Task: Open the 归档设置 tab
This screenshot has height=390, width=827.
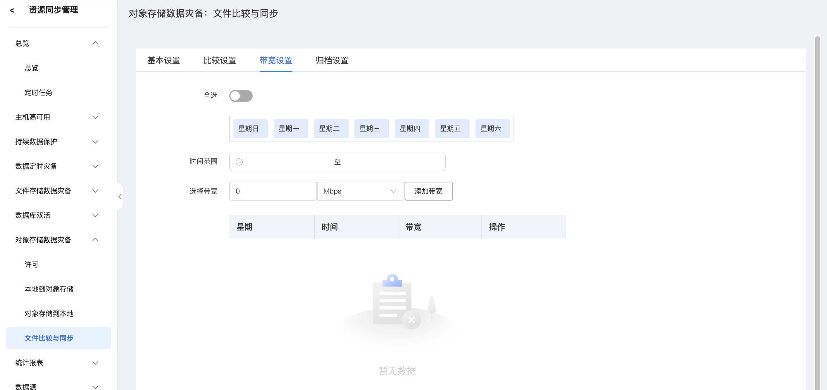Action: pyautogui.click(x=332, y=60)
